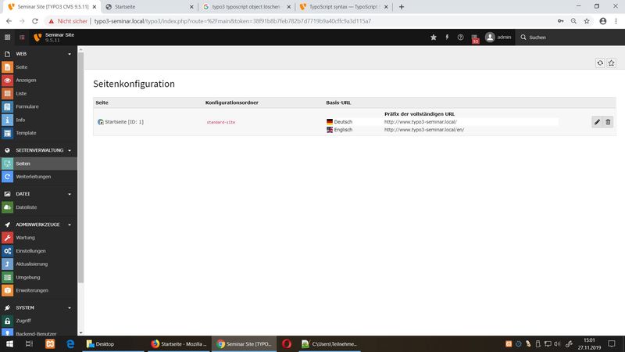Toggle the module menu grid icon
Image resolution: width=625 pixels, height=352 pixels.
click(x=7, y=37)
